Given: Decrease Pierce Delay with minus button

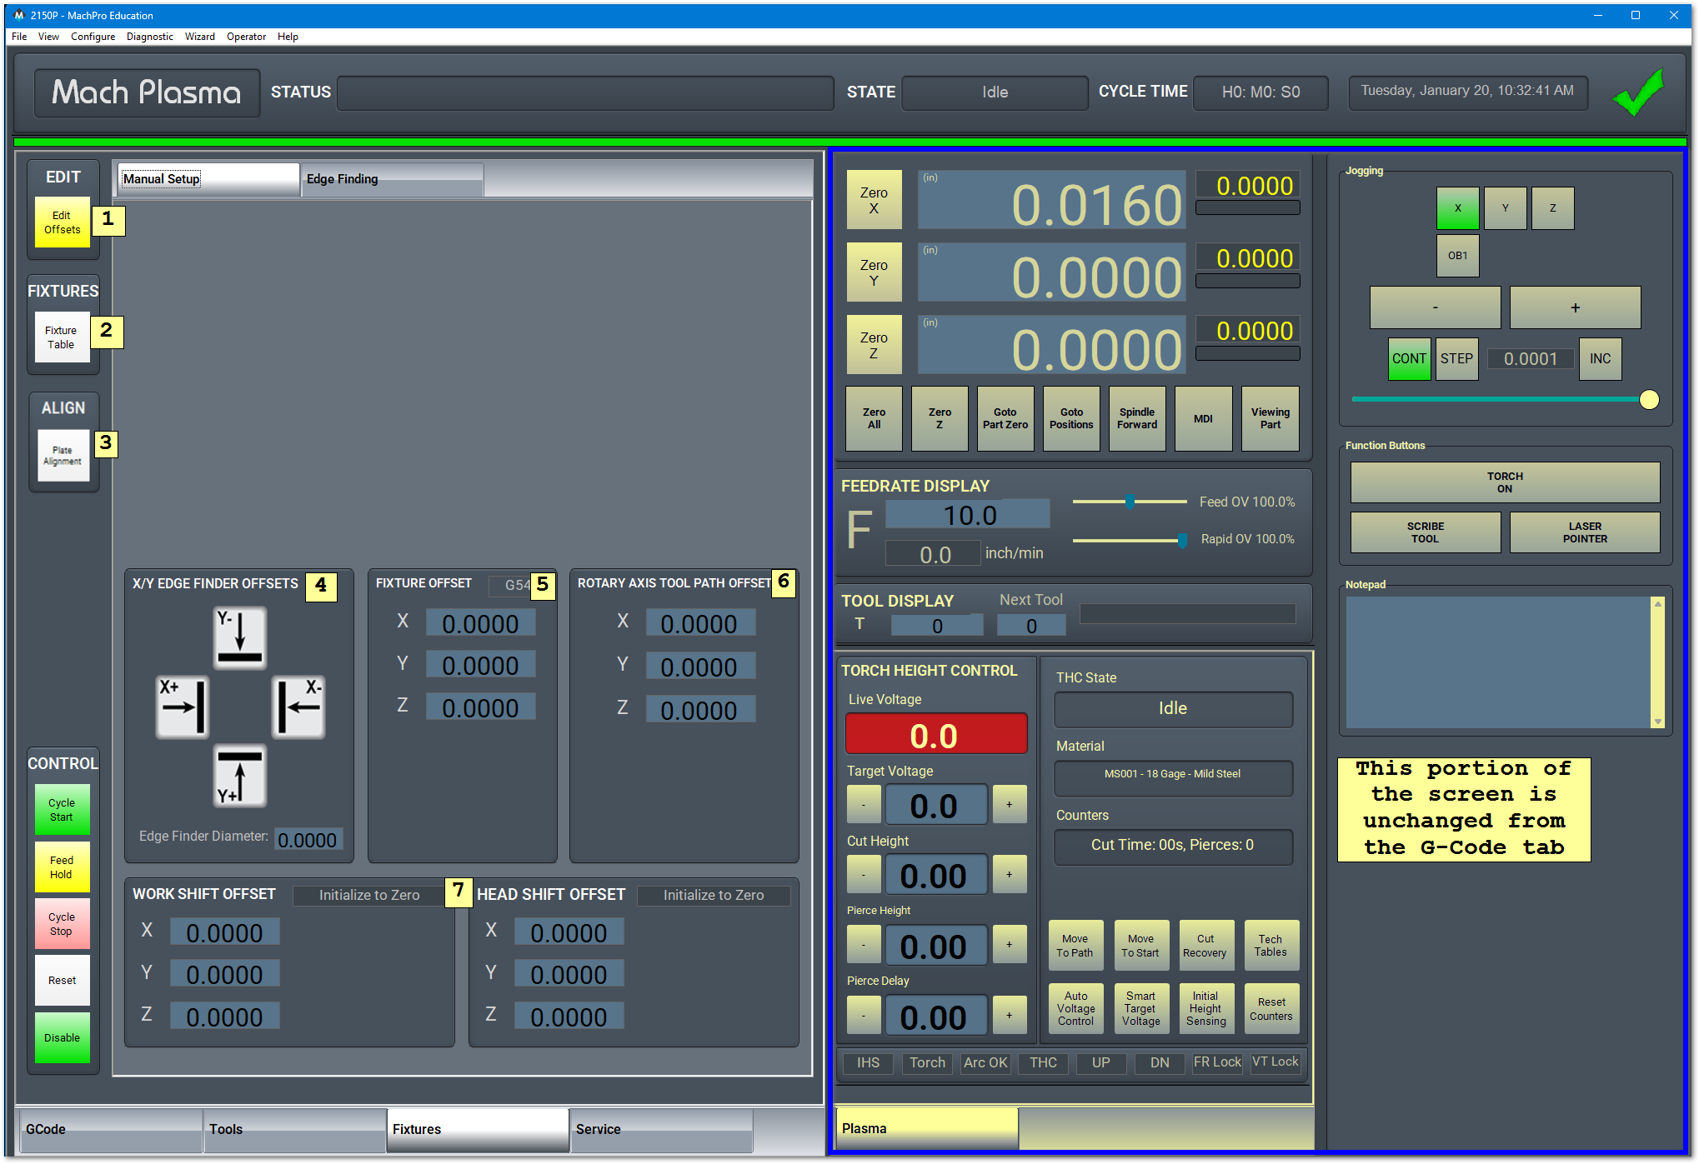Looking at the screenshot, I should (x=864, y=1016).
